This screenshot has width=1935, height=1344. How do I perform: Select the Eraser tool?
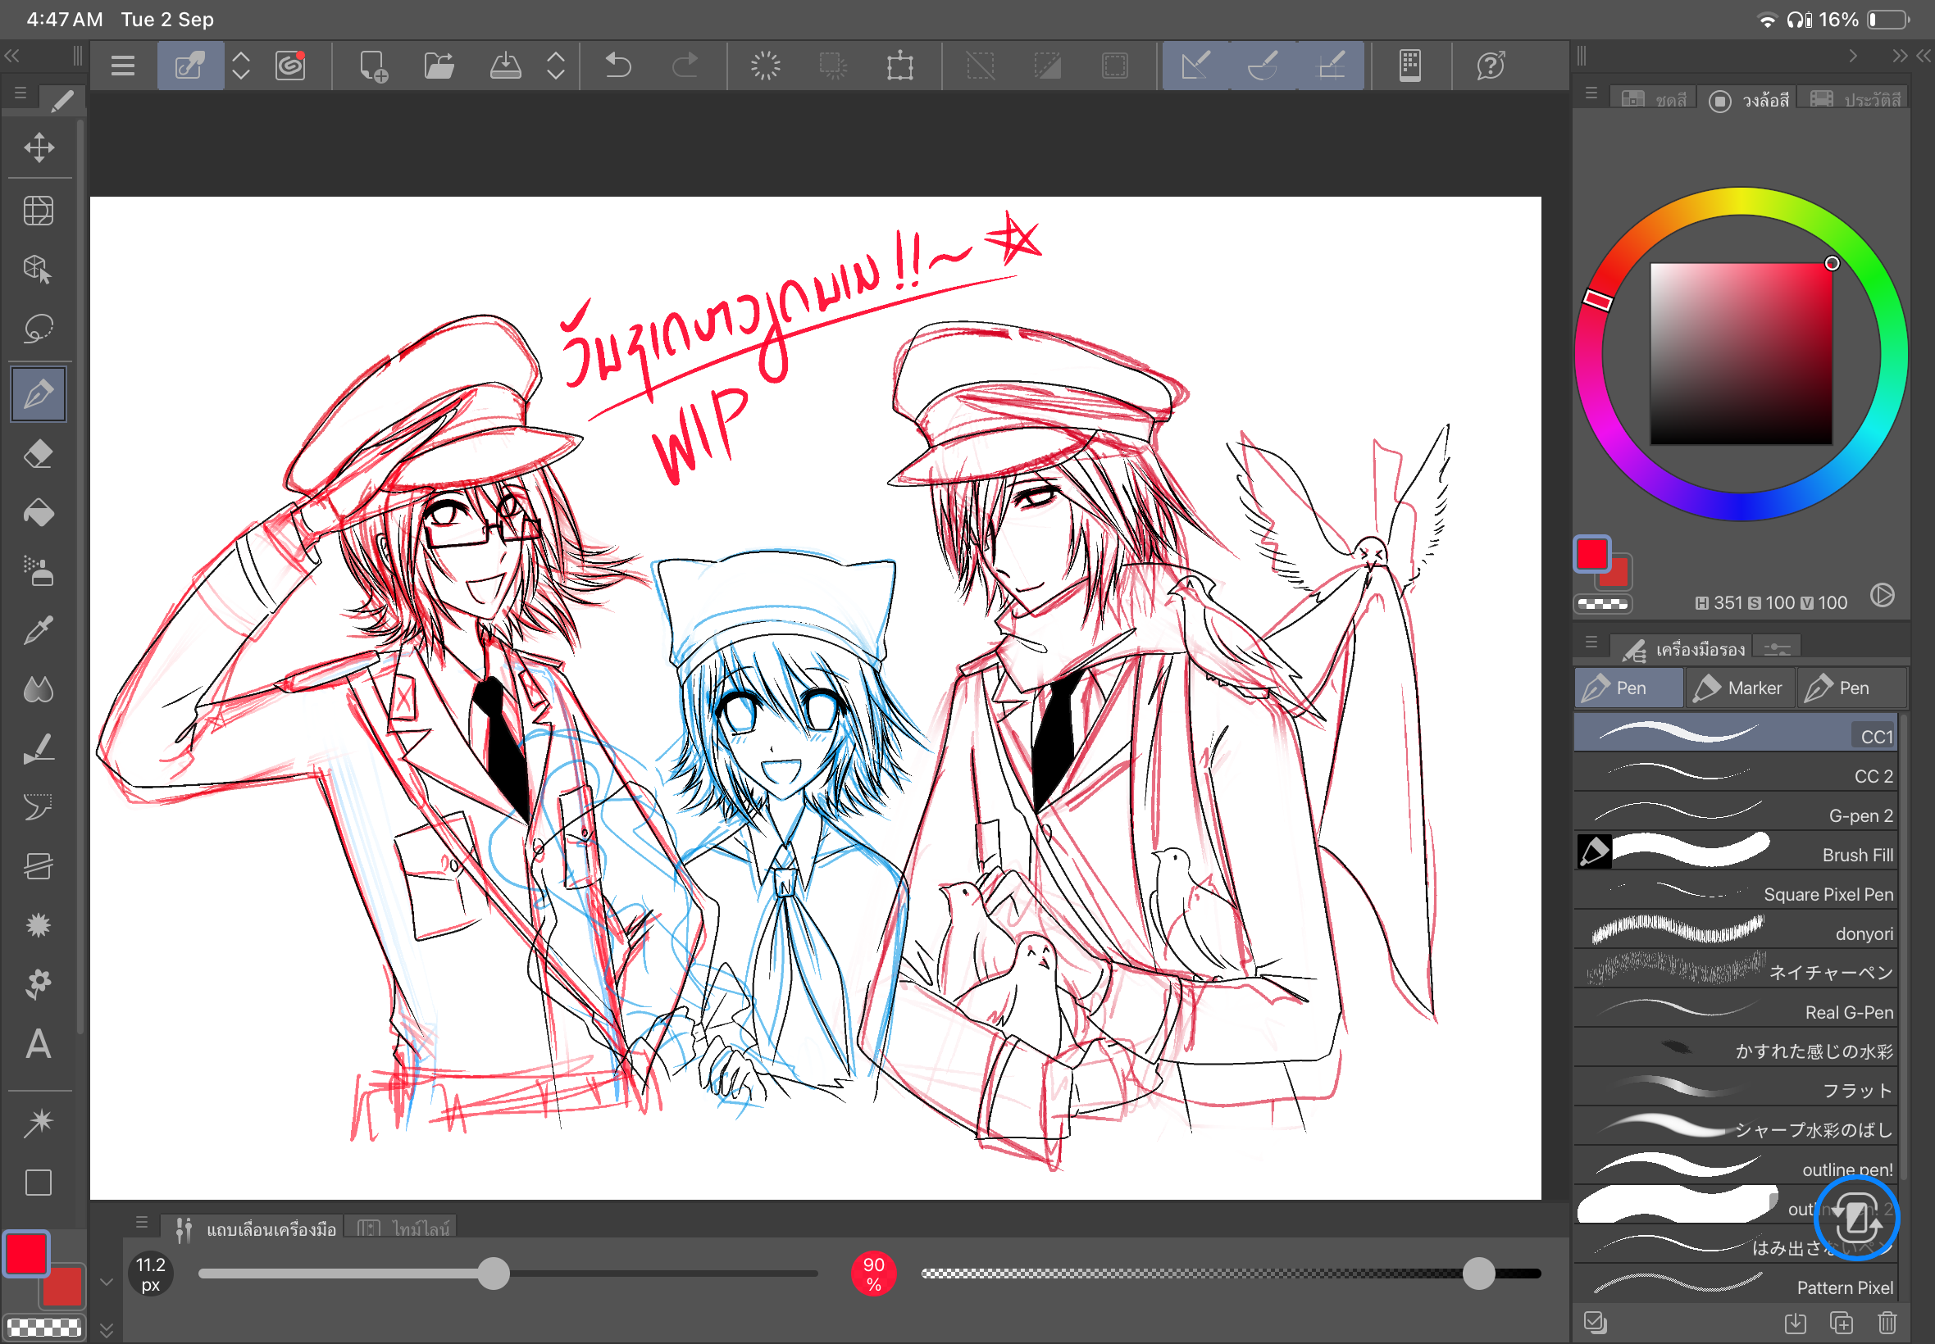pyautogui.click(x=38, y=455)
